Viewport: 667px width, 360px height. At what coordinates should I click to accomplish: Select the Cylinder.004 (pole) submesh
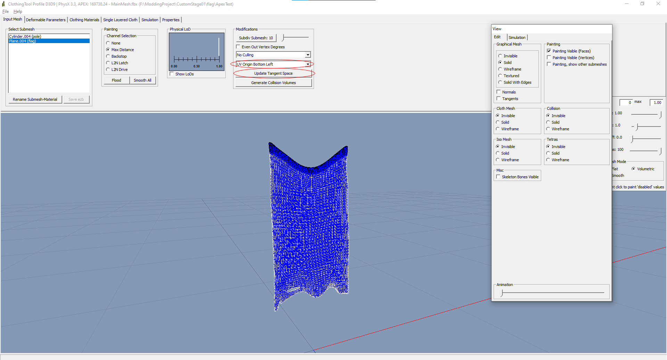click(49, 36)
